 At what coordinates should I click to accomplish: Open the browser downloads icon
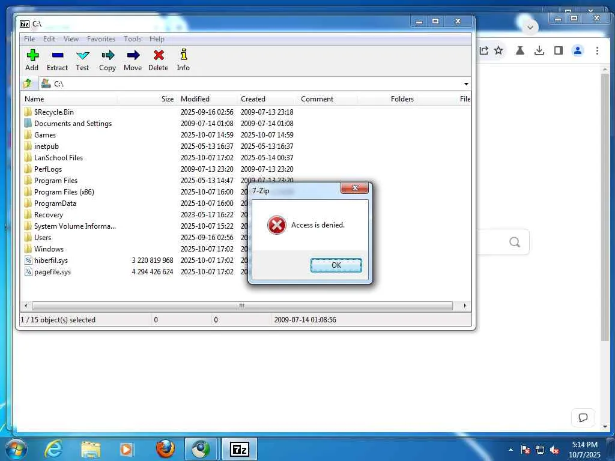coord(539,50)
